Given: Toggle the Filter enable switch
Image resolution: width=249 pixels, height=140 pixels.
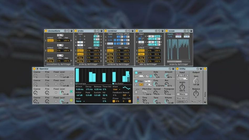Looking at the screenshot, I should [x=136, y=81].
